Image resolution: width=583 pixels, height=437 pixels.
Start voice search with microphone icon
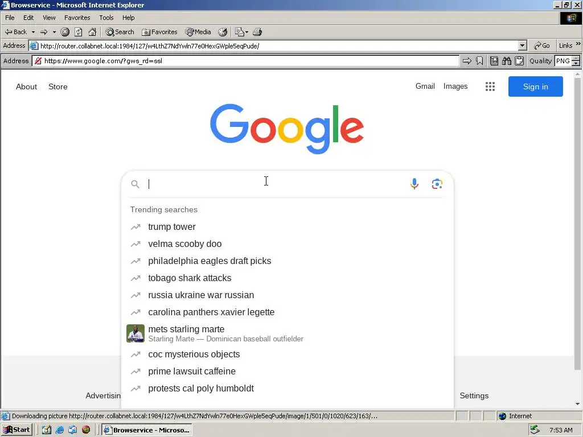[x=414, y=184]
